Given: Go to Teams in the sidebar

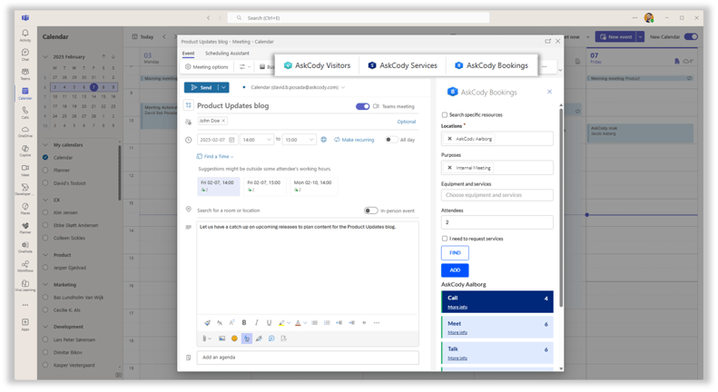Looking at the screenshot, I should [x=25, y=73].
